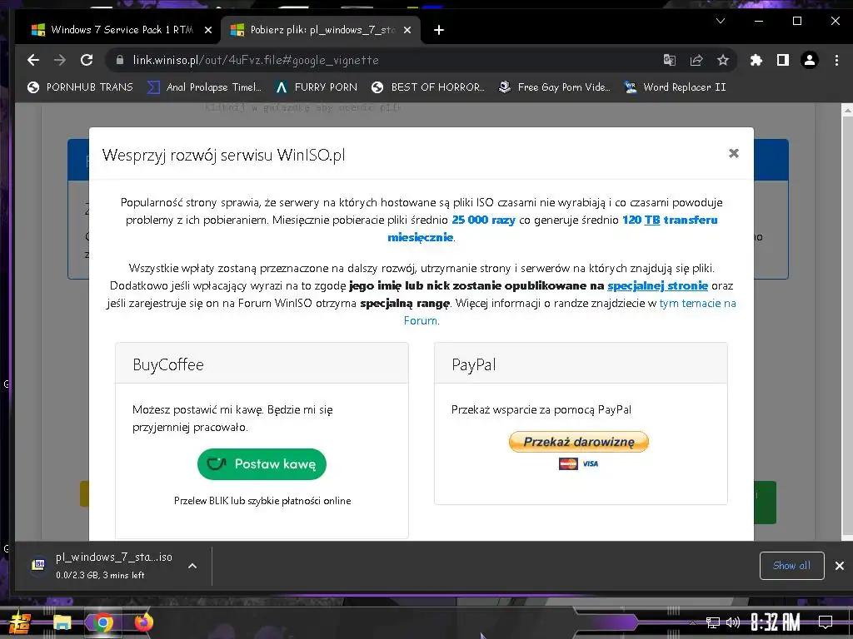Viewport: 853px width, 639px height.
Task: Open Chrome profile avatar
Action: [x=810, y=60]
